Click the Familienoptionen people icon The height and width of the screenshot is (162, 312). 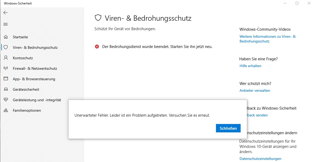[6, 110]
